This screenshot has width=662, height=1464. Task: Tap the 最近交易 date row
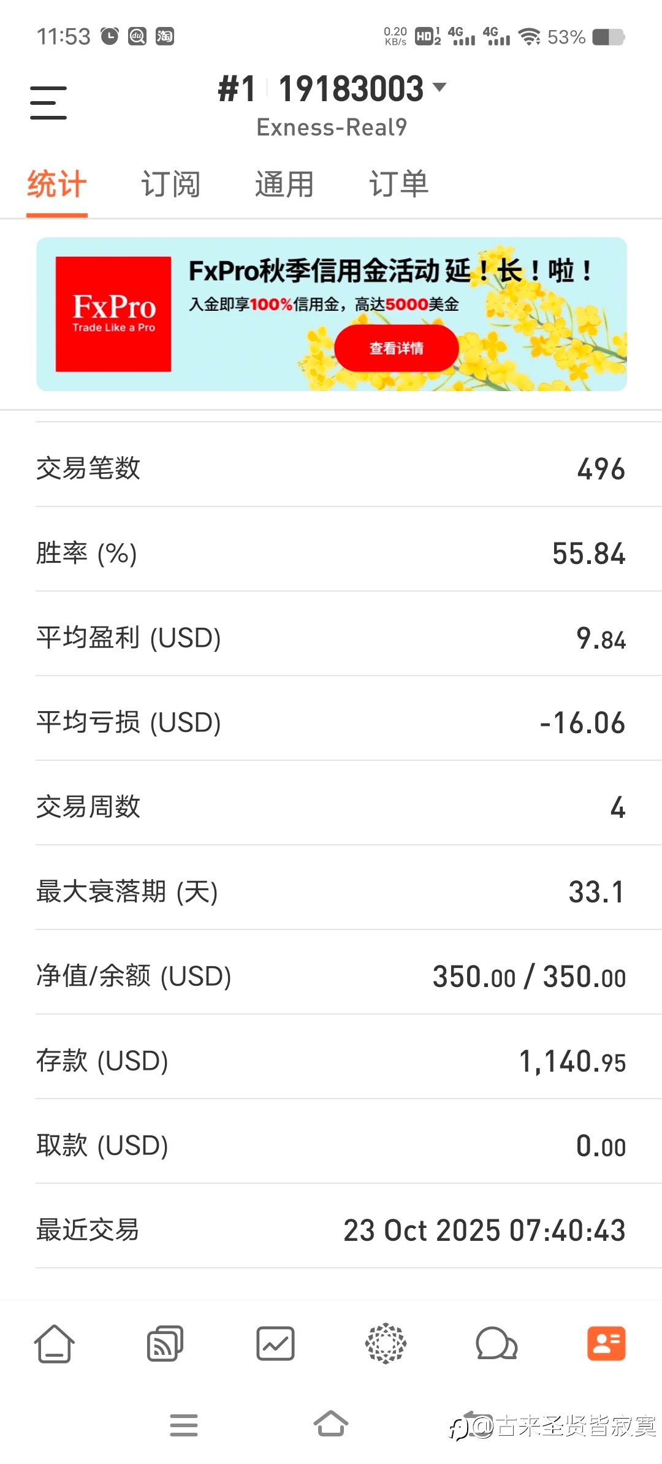(331, 1230)
